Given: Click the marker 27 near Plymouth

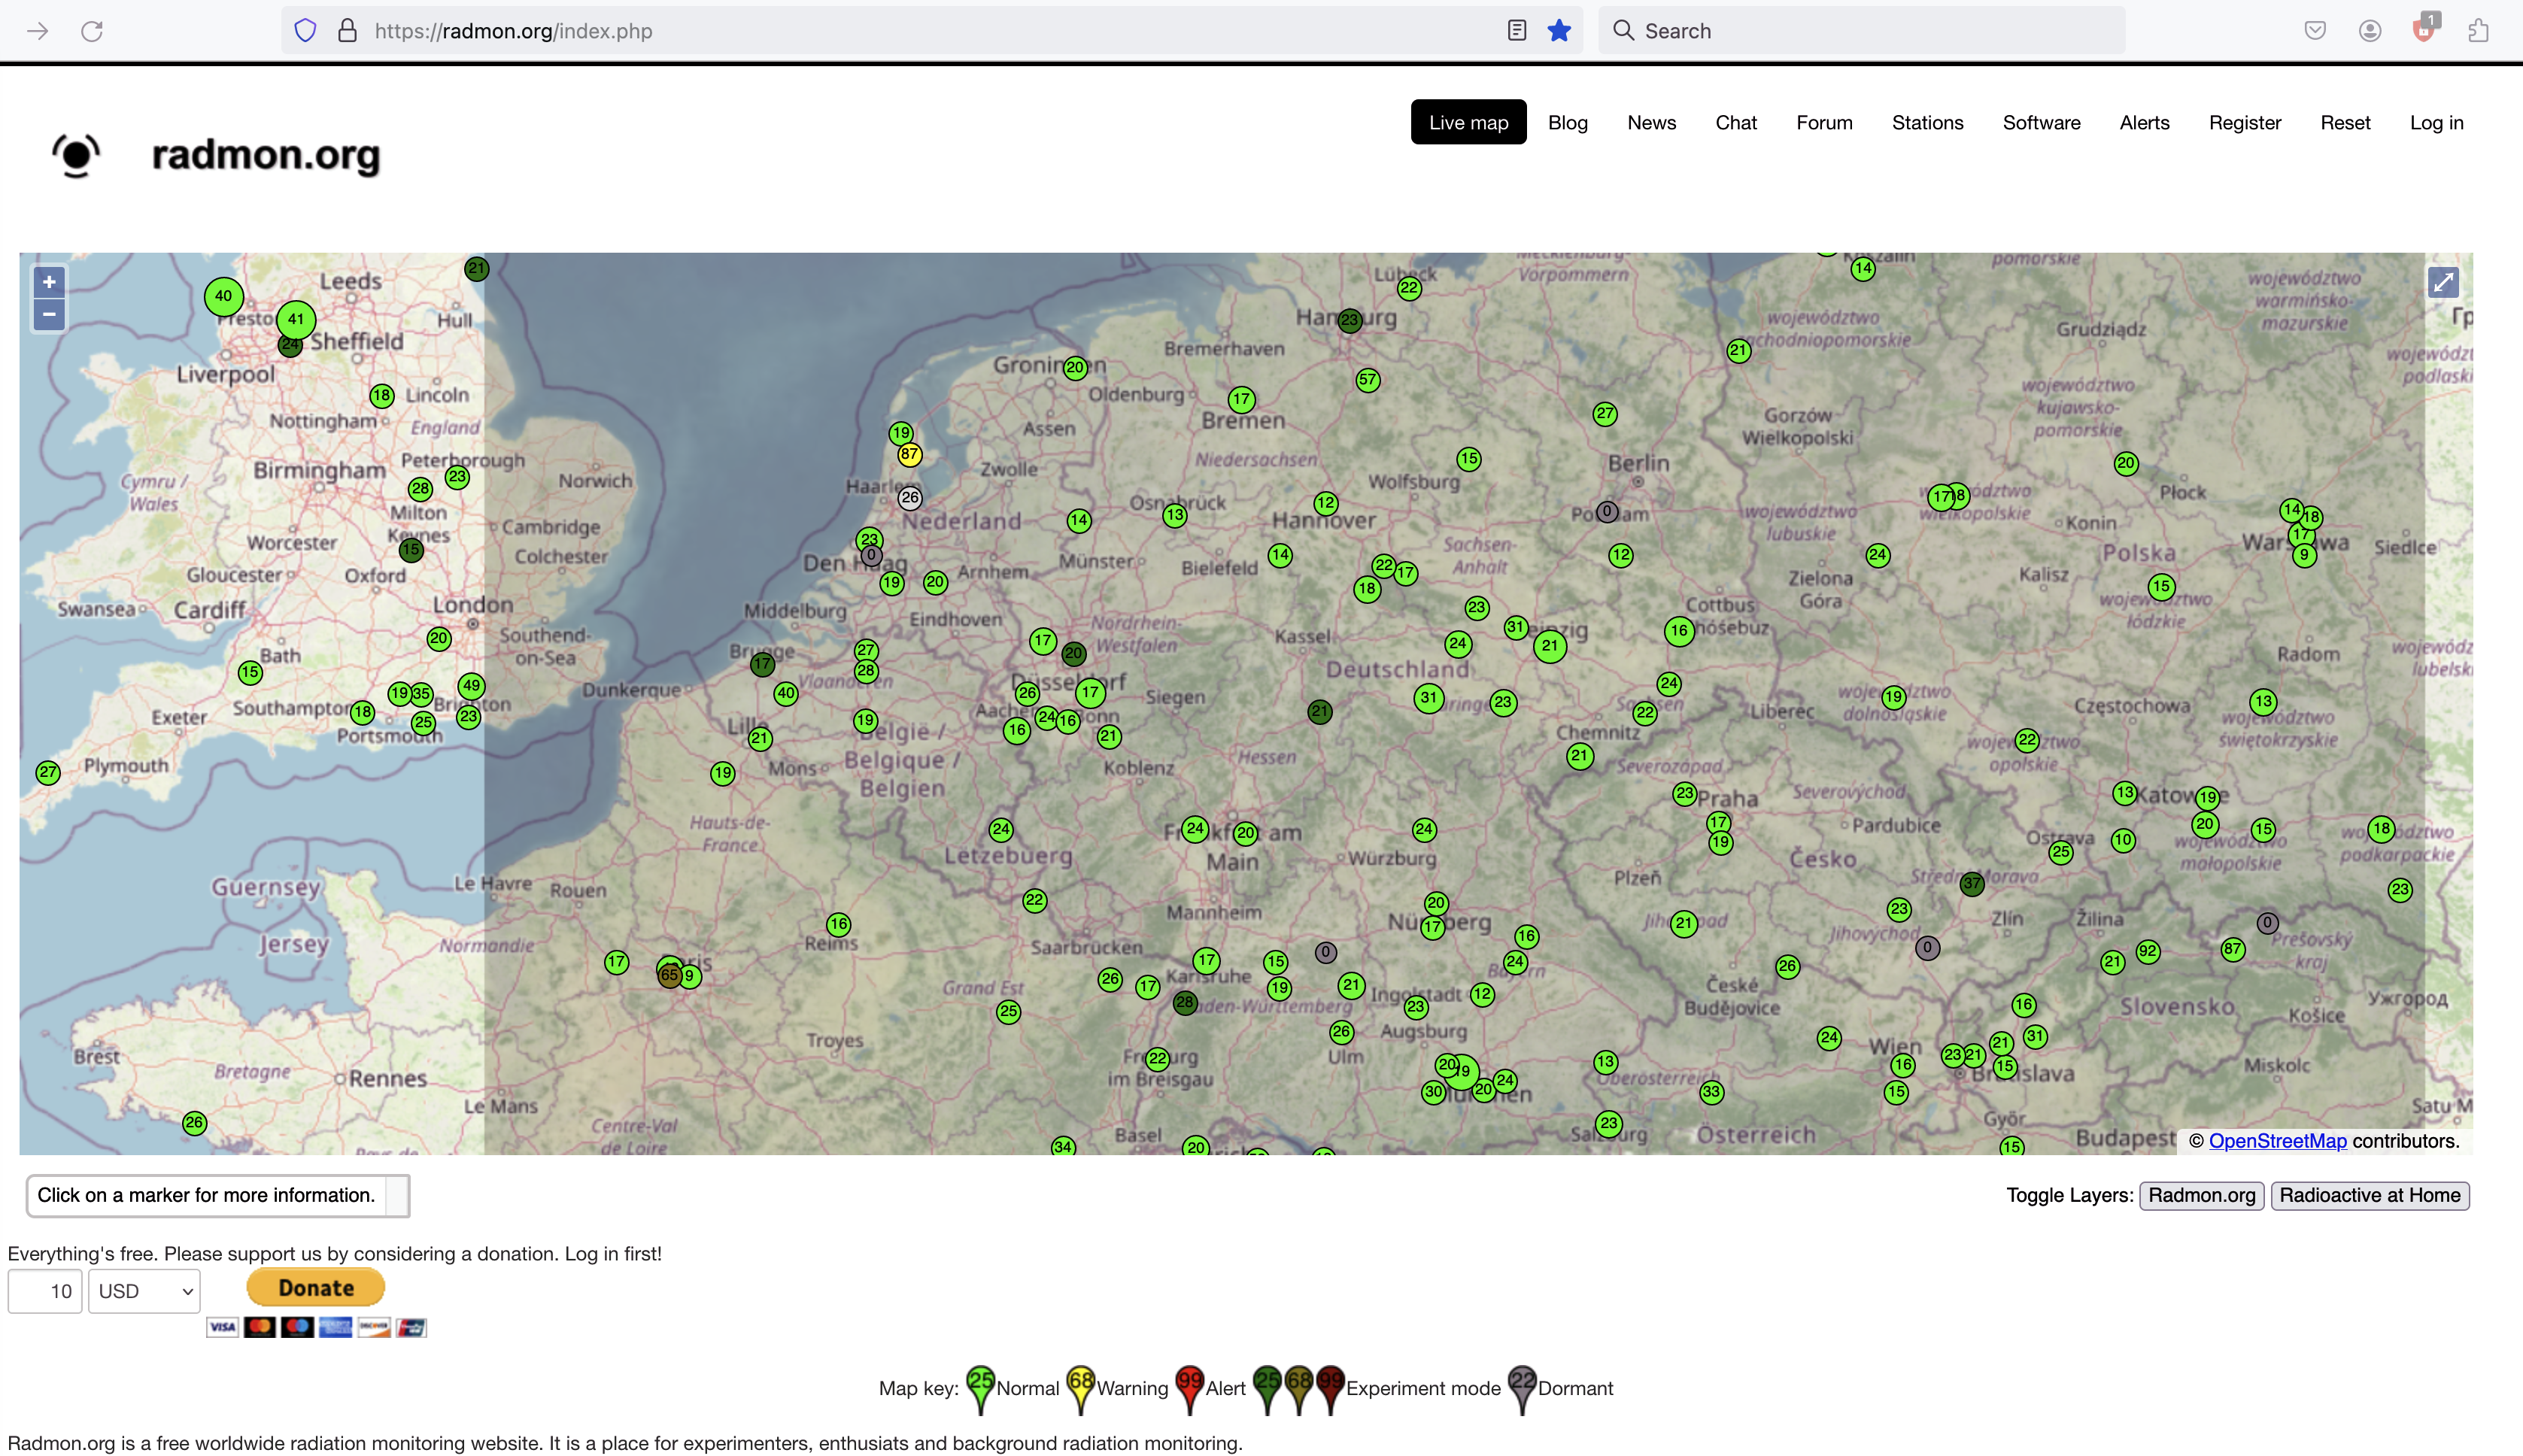Looking at the screenshot, I should tap(48, 772).
